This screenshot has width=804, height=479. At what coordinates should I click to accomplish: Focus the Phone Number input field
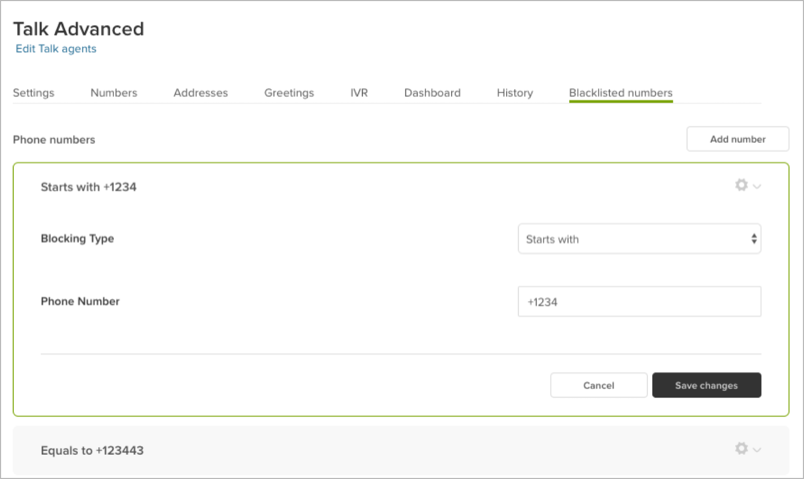click(x=639, y=302)
